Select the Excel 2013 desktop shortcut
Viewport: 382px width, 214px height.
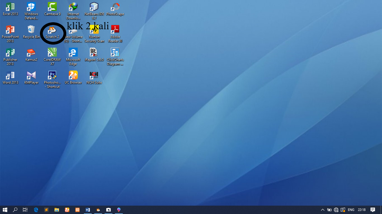click(10, 9)
